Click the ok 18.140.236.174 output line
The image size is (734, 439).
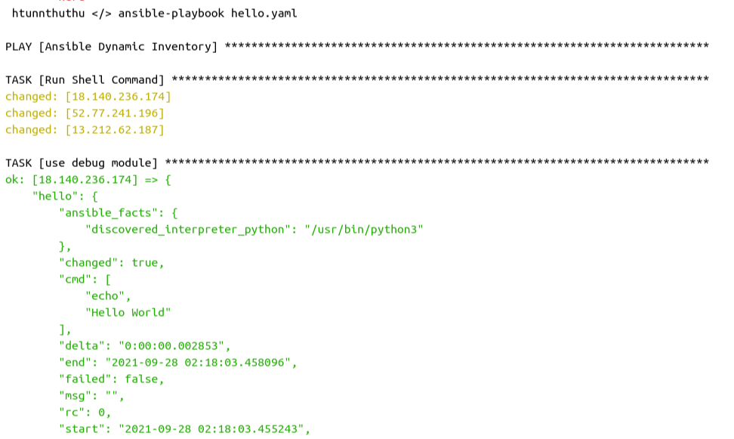pos(88,180)
